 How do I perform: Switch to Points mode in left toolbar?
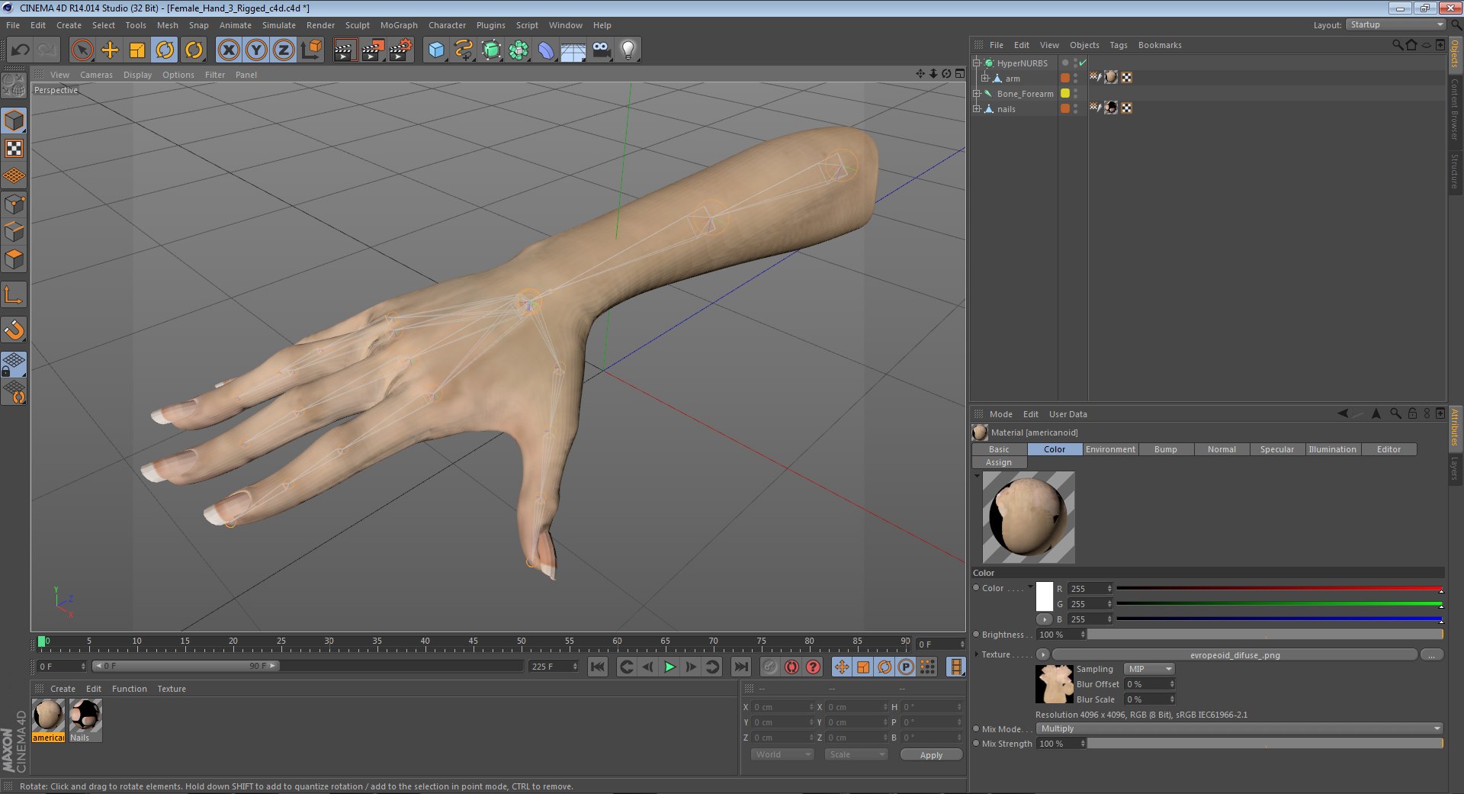(14, 204)
